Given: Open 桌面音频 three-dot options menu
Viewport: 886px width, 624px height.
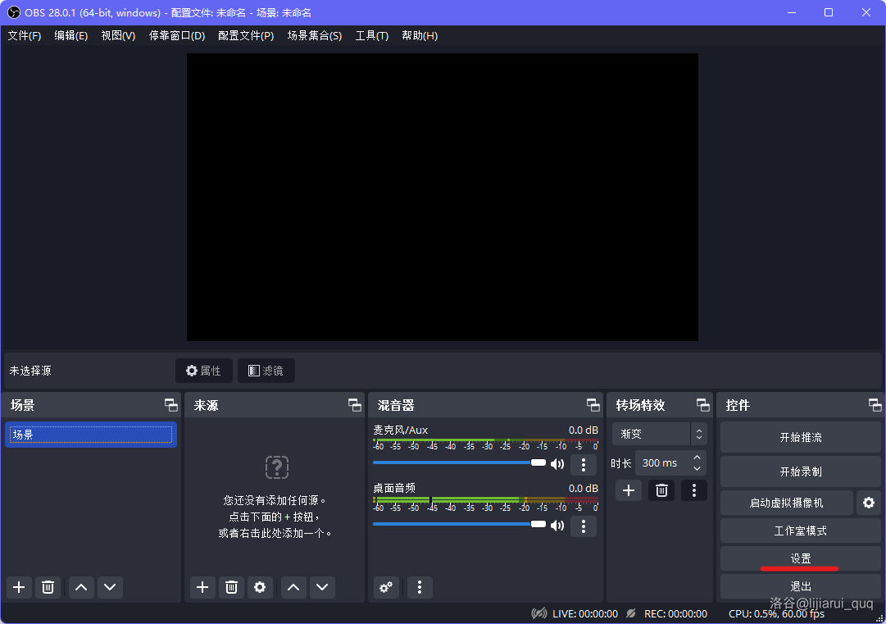Looking at the screenshot, I should click(x=584, y=526).
